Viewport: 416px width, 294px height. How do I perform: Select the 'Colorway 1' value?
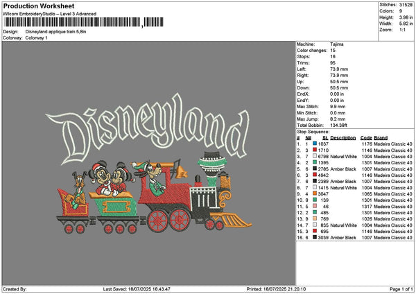coord(36,38)
